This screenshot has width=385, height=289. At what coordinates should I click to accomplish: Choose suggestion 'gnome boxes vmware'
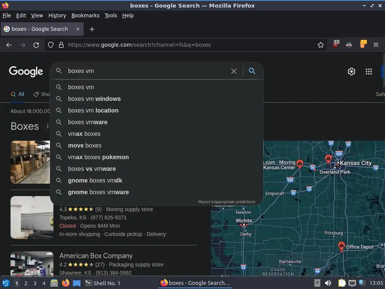tap(156, 192)
